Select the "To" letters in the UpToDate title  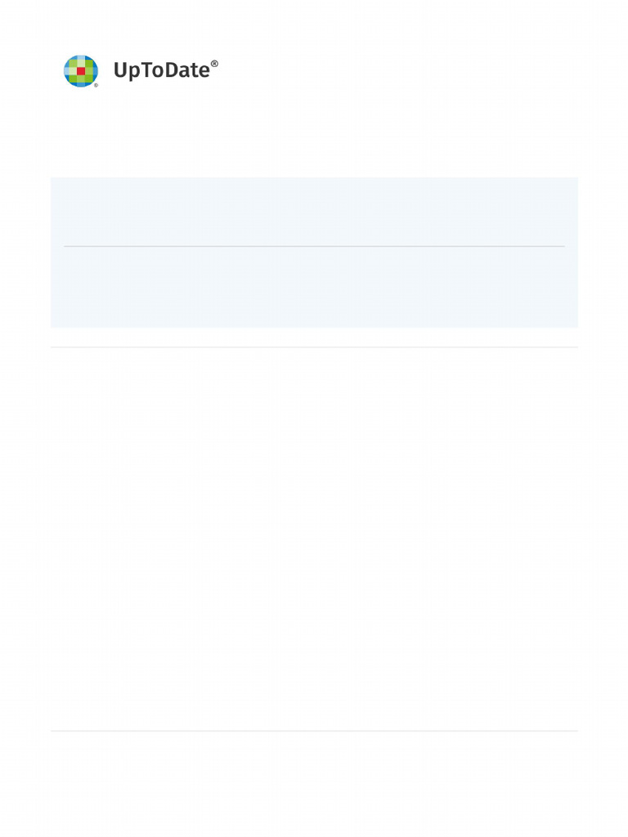(154, 70)
